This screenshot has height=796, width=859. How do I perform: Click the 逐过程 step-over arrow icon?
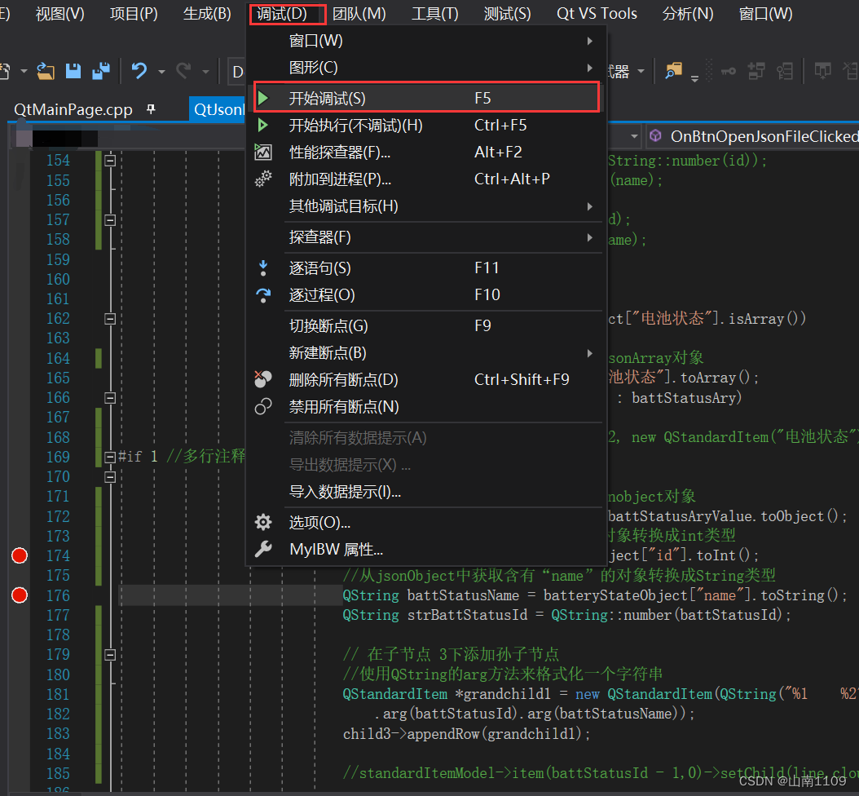tap(263, 295)
